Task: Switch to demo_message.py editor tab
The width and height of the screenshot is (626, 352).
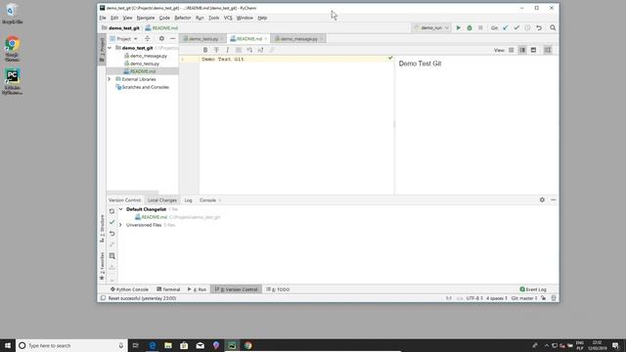Action: 298,39
